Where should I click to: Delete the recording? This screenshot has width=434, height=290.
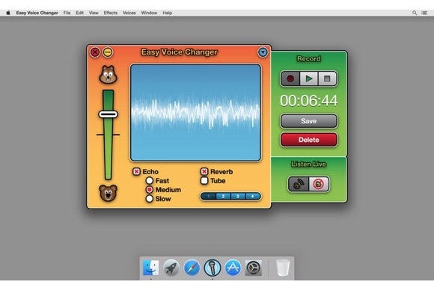(x=308, y=140)
